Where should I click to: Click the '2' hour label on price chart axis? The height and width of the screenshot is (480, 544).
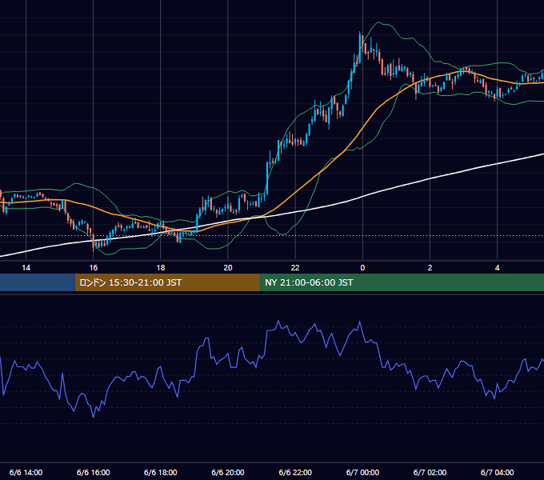tap(430, 268)
